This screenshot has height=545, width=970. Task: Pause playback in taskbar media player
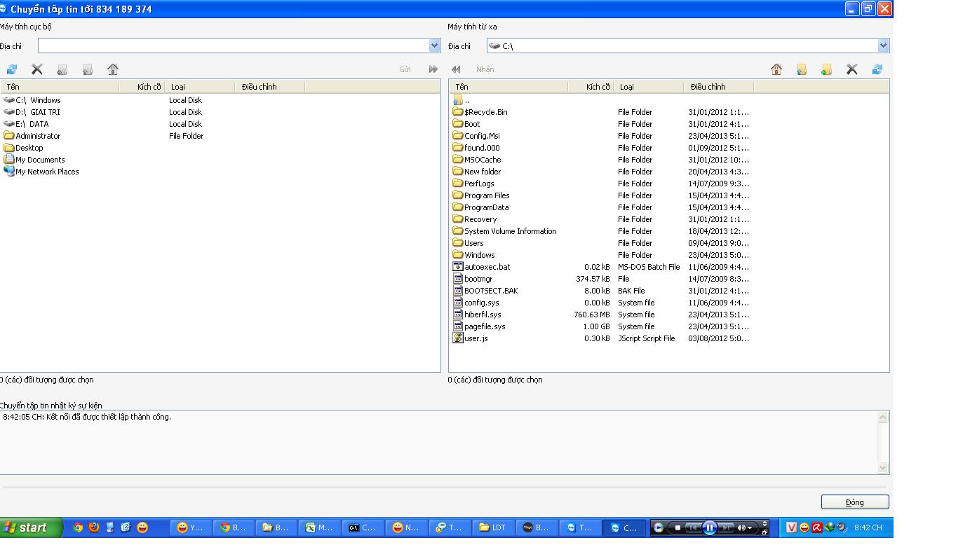coord(709,527)
